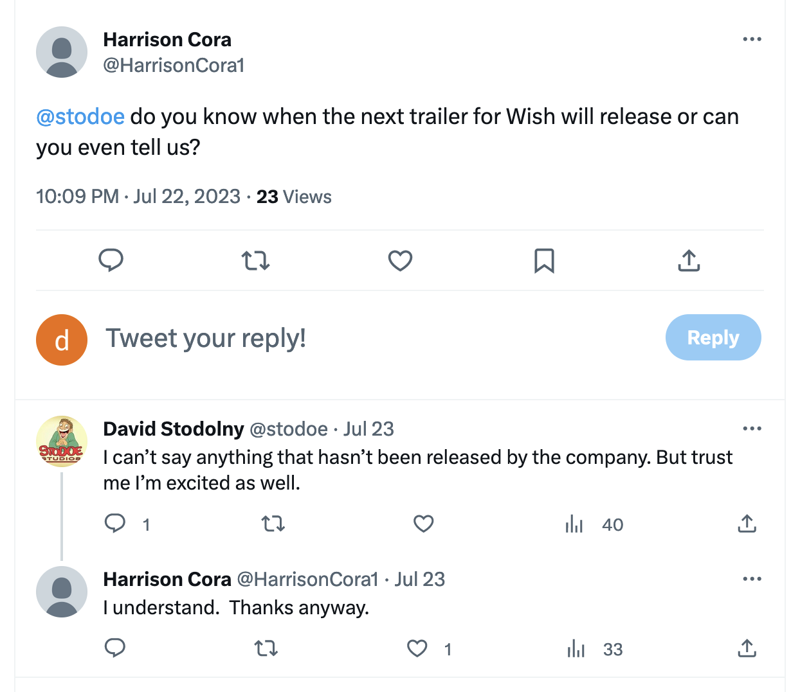809x692 pixels.
Task: Open David Stodolny's StoDoe Studios avatar
Action: pyautogui.click(x=62, y=441)
